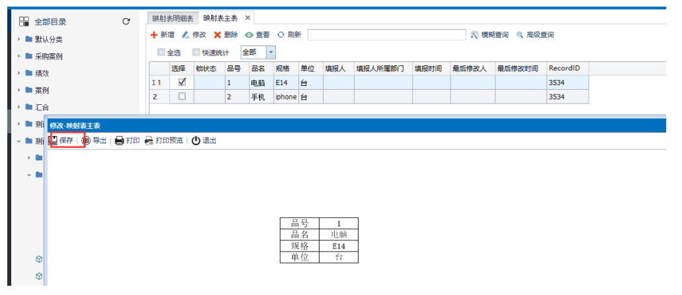Screen dimensions: 682x295
Task: Click the 查看 (View) eye icon
Action: click(249, 35)
